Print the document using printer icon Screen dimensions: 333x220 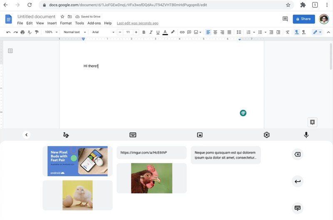pyautogui.click(x=22, y=32)
